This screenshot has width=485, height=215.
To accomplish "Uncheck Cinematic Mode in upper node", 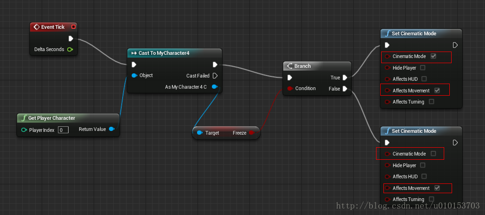I will (x=434, y=56).
